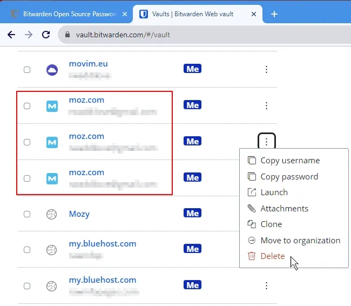Close the Bitwarden Open Source Password tab
This screenshot has width=351, height=306.
point(125,14)
